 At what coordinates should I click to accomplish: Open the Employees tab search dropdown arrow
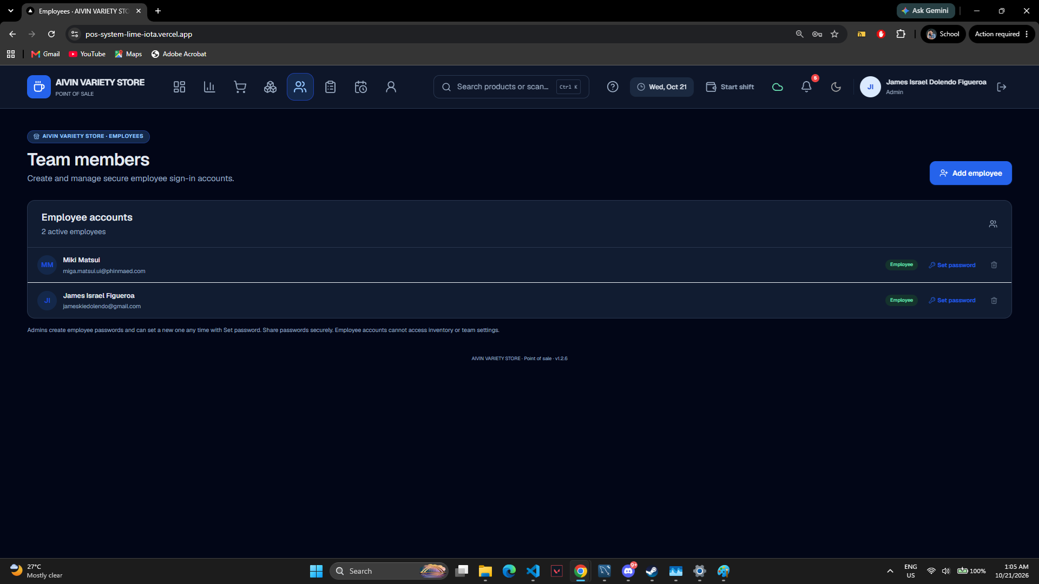pyautogui.click(x=10, y=11)
